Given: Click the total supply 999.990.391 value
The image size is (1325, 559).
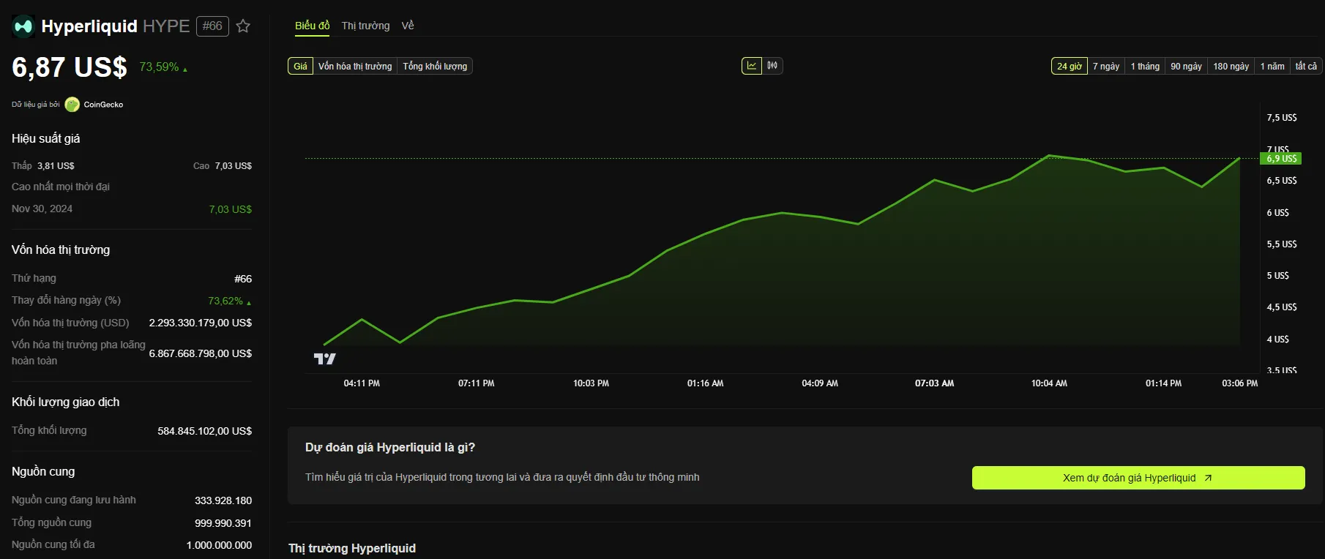Looking at the screenshot, I should pos(223,523).
